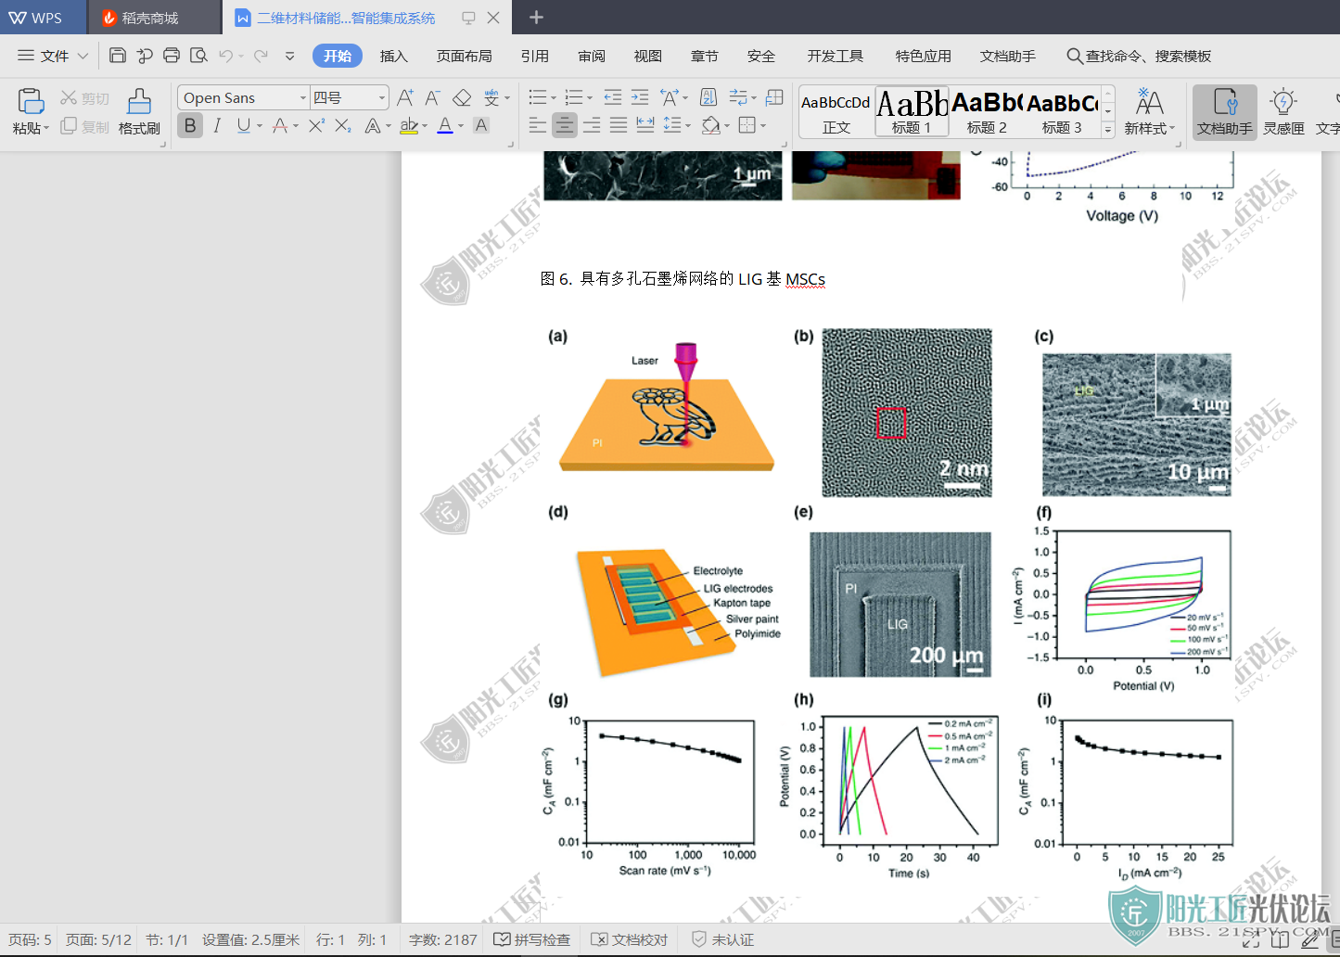
Task: Toggle Center alignment button
Action: 565,125
